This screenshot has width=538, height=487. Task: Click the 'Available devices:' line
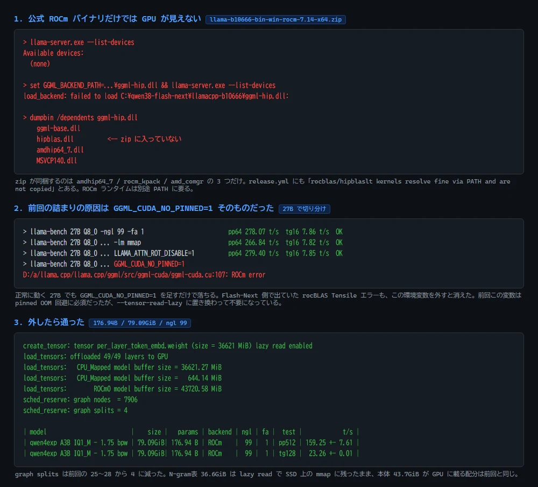pos(53,53)
